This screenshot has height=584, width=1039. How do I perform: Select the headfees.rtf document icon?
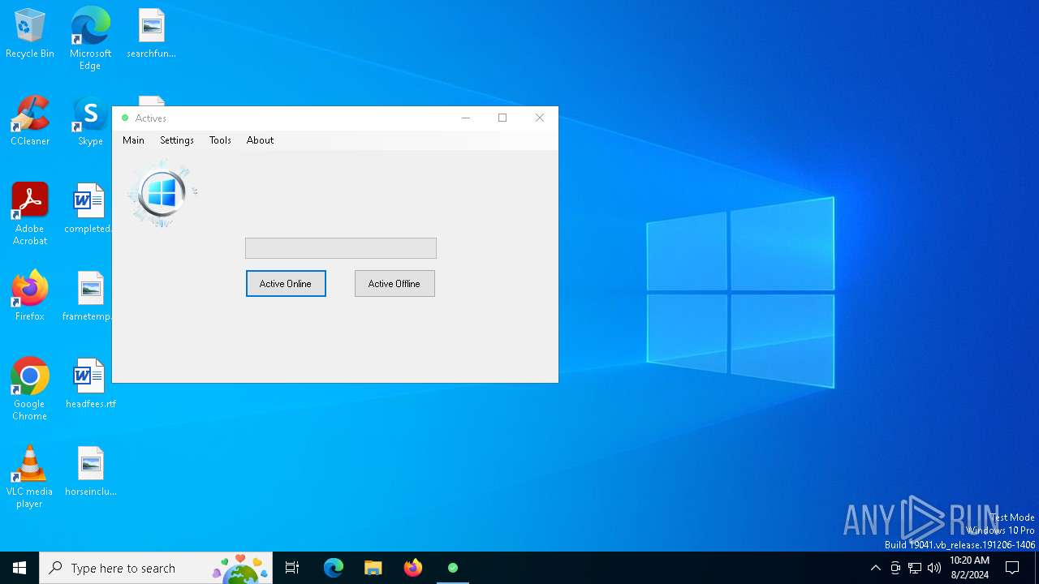[90, 384]
